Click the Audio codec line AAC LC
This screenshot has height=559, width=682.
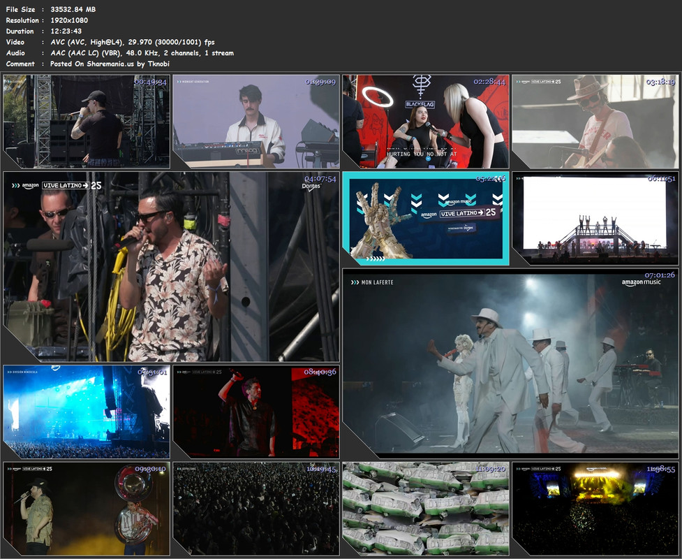point(142,52)
